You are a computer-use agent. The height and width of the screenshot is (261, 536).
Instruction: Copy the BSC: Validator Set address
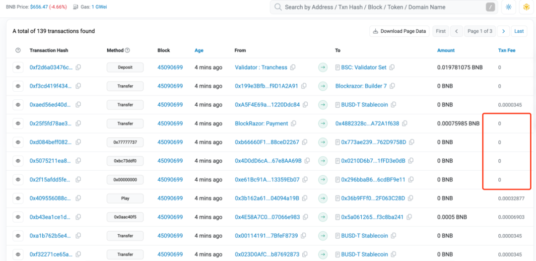pos(392,67)
